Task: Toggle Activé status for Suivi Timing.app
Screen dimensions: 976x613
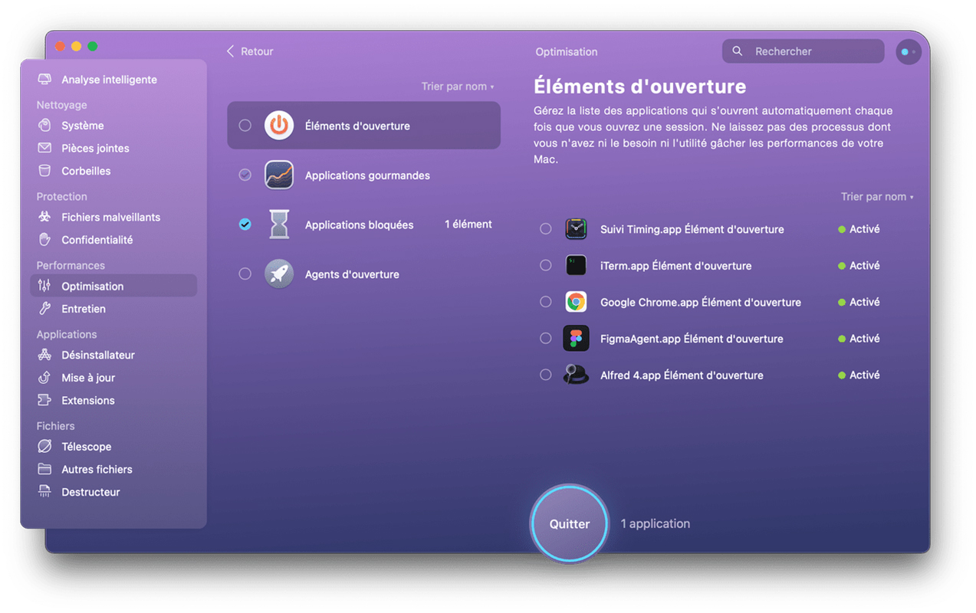Action: [859, 229]
